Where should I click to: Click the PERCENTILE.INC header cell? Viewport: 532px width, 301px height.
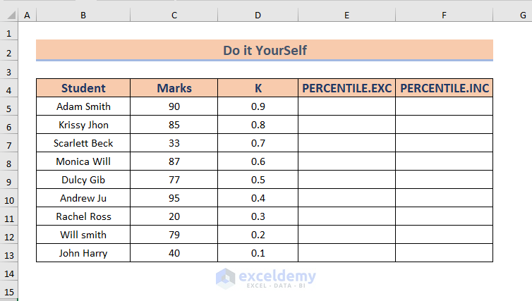[x=444, y=88]
